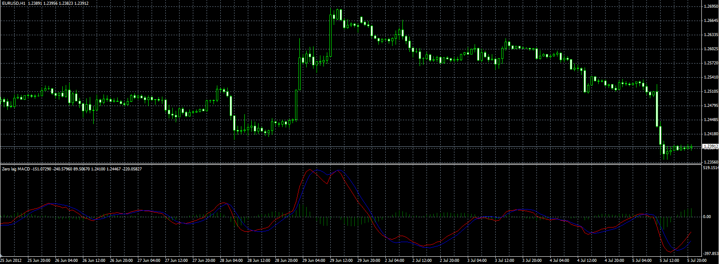Click price scale value 1.24795

[710, 106]
